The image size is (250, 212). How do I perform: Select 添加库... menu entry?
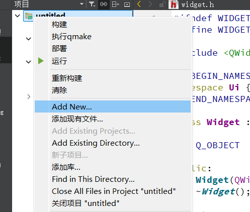tap(113, 167)
